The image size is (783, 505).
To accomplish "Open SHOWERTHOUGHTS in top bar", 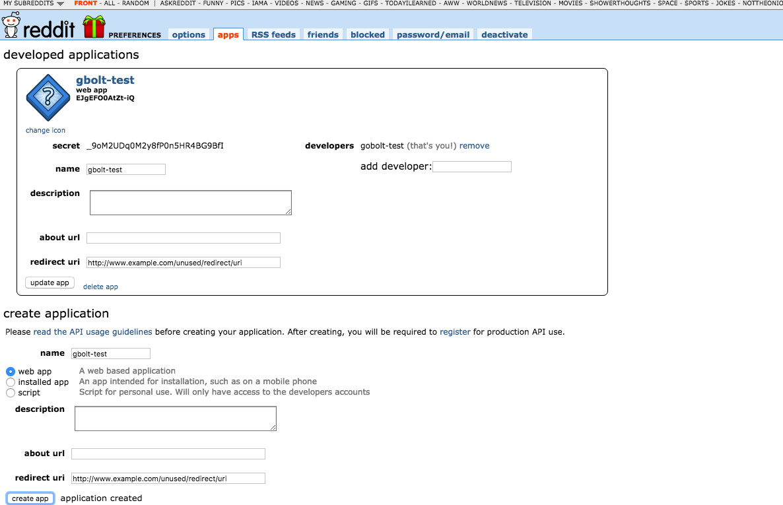I will click(x=620, y=3).
